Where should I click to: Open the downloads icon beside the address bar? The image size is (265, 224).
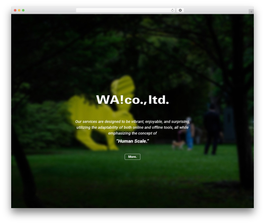(180, 10)
